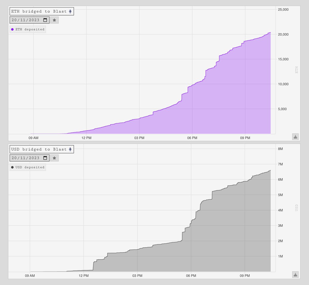Toggle the ETH deposited legend series
Screen dimensions: 309x285
tap(28, 29)
